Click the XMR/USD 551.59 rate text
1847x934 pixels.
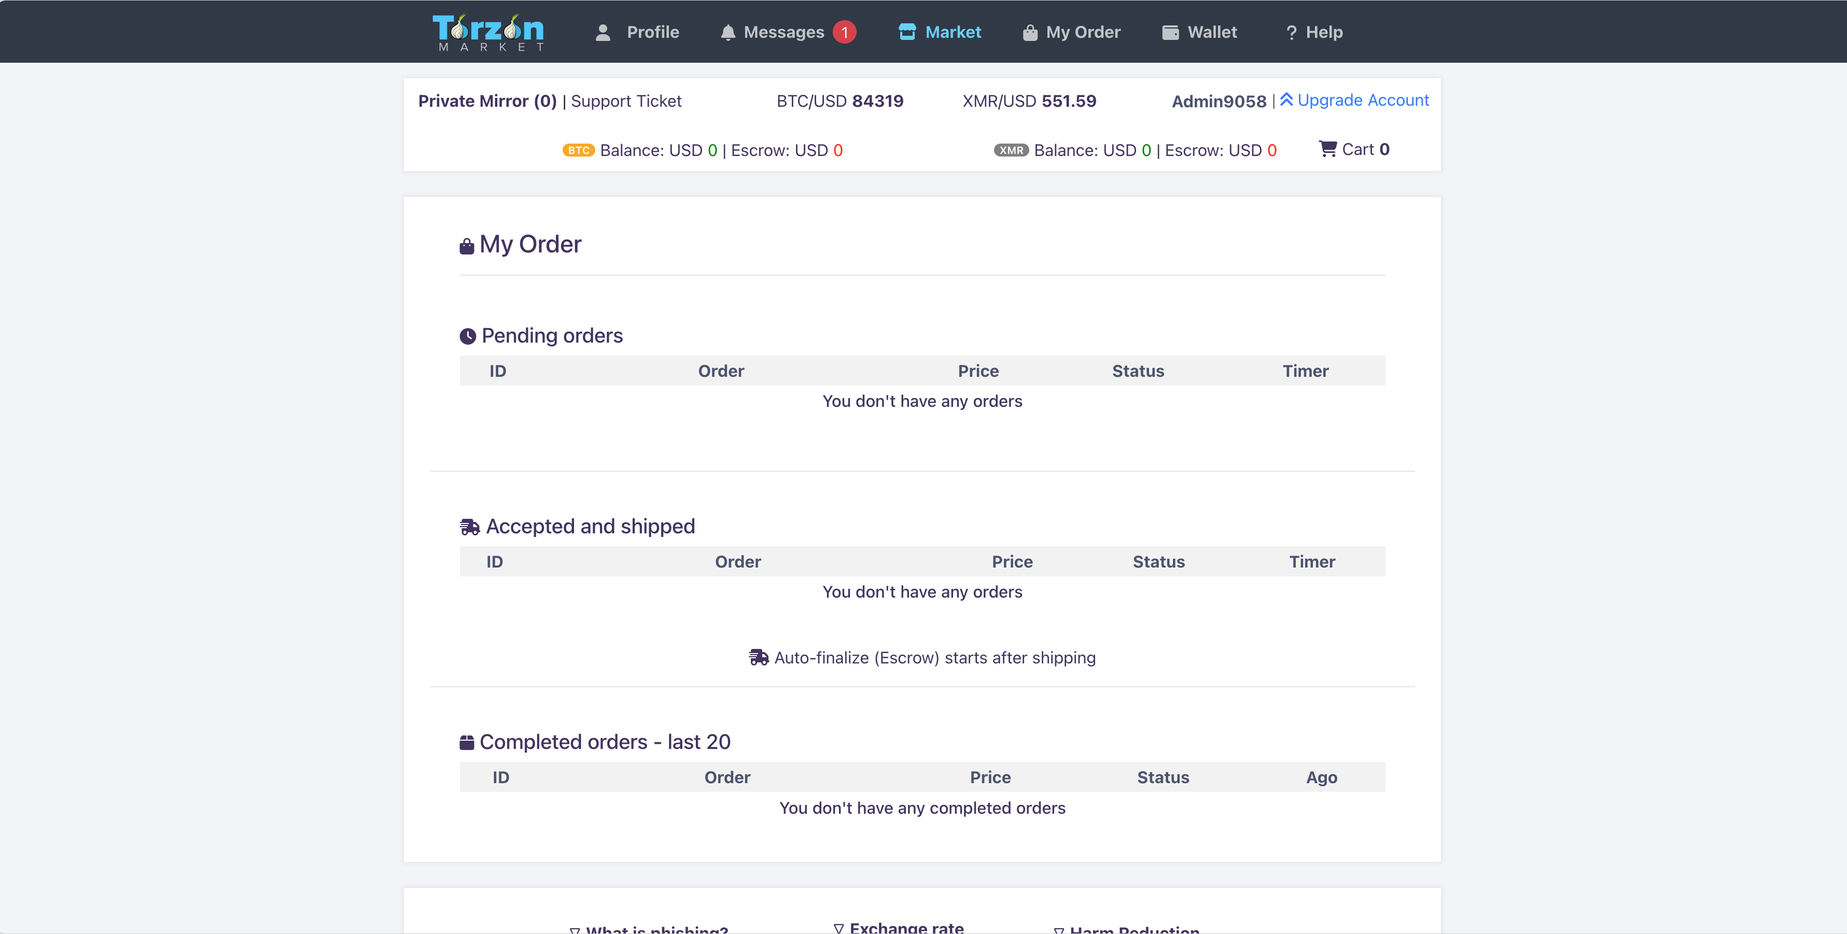(x=1029, y=101)
